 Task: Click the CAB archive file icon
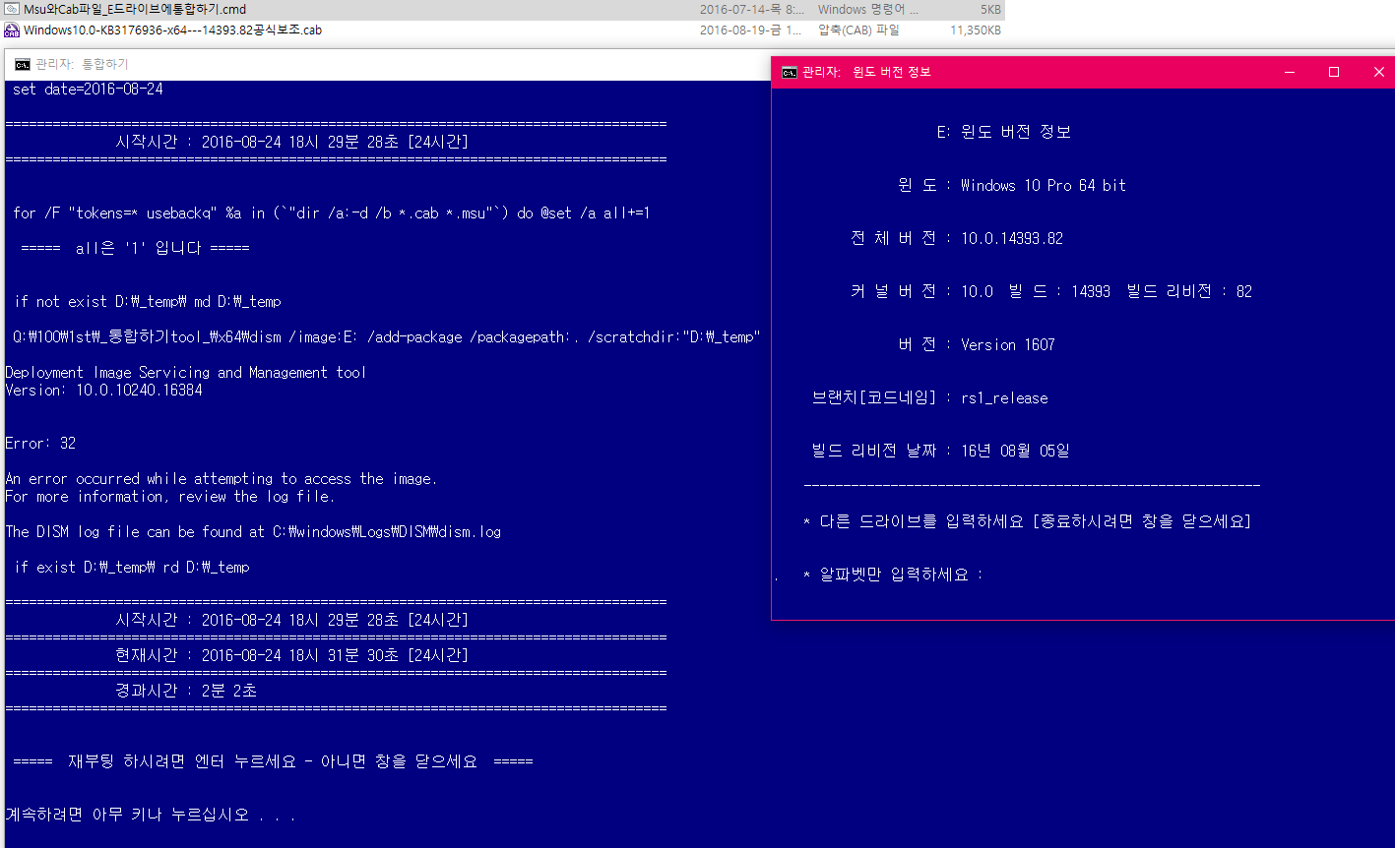[x=12, y=30]
